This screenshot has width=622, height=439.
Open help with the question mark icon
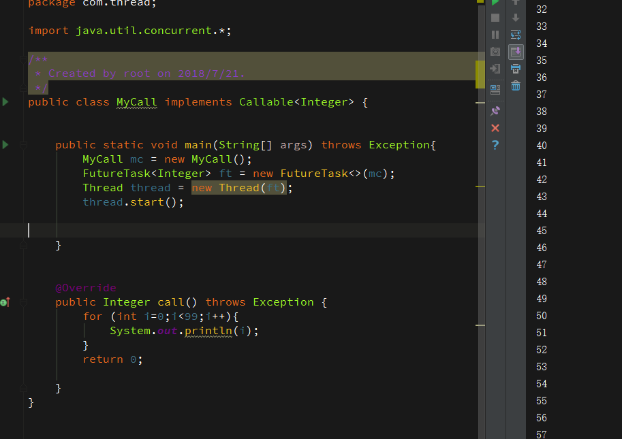(495, 145)
